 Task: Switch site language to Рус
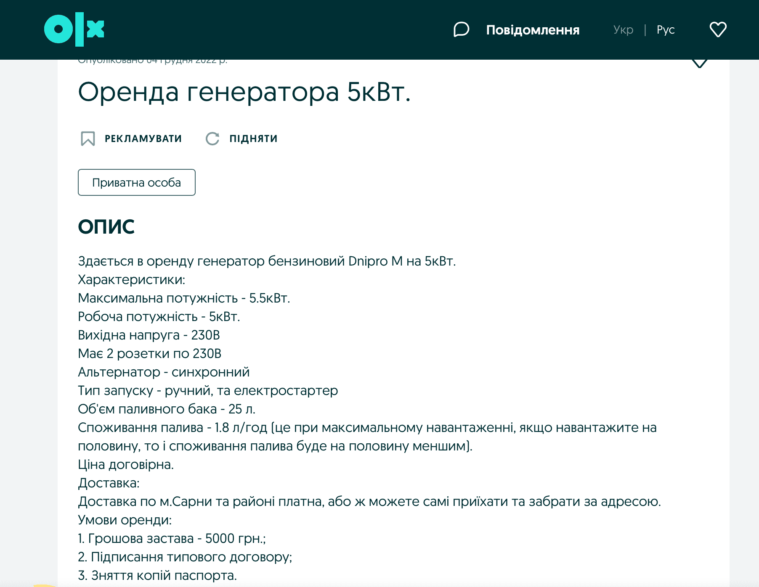(666, 30)
